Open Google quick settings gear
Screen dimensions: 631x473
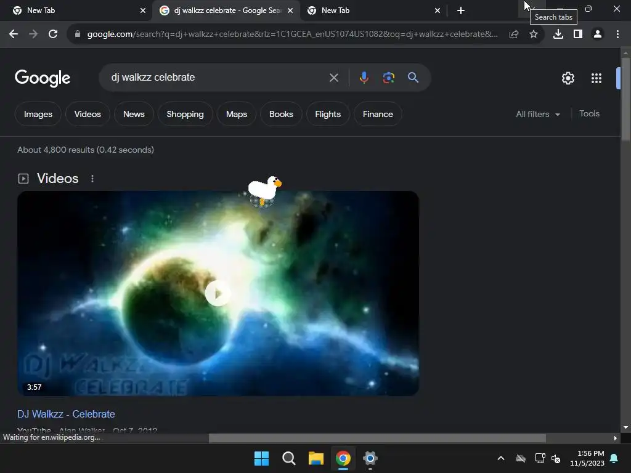tap(568, 78)
